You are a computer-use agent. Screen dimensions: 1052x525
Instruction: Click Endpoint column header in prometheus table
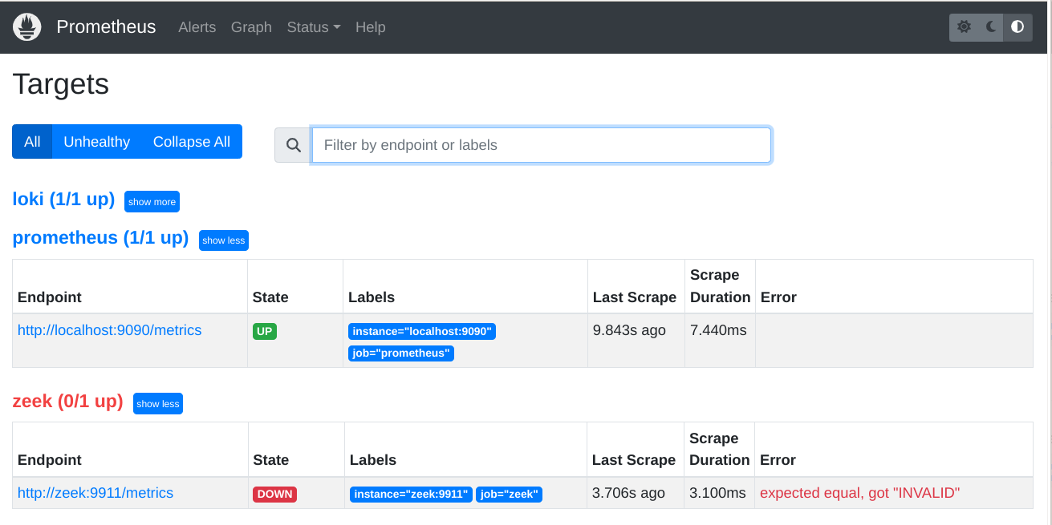pyautogui.click(x=50, y=297)
